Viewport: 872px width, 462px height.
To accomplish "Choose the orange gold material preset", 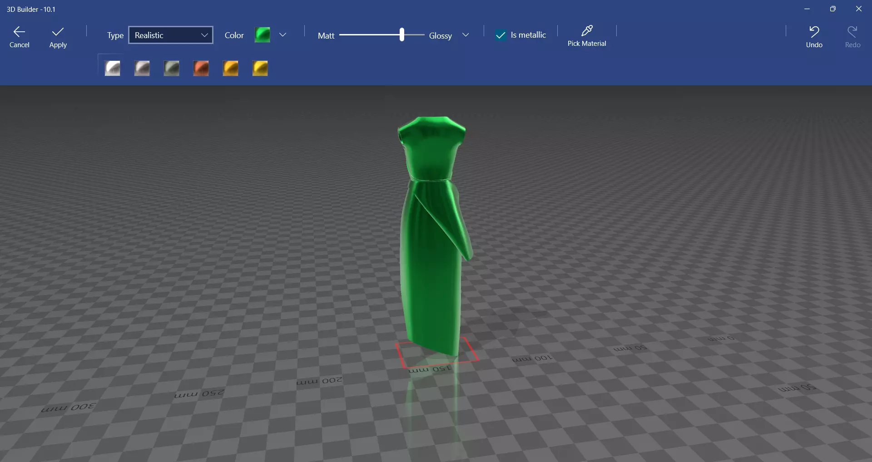I will [x=230, y=68].
